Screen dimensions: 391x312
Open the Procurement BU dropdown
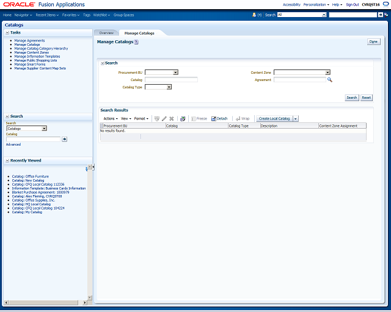tap(175, 73)
